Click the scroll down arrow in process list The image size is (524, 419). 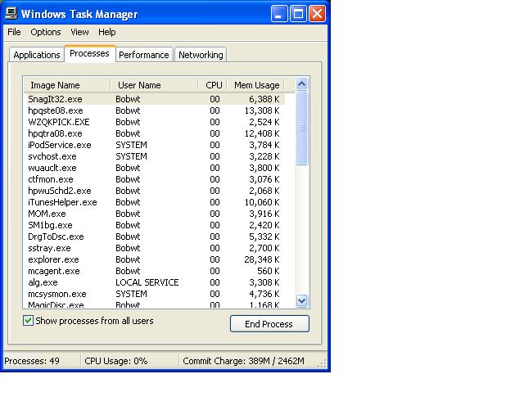(x=302, y=300)
